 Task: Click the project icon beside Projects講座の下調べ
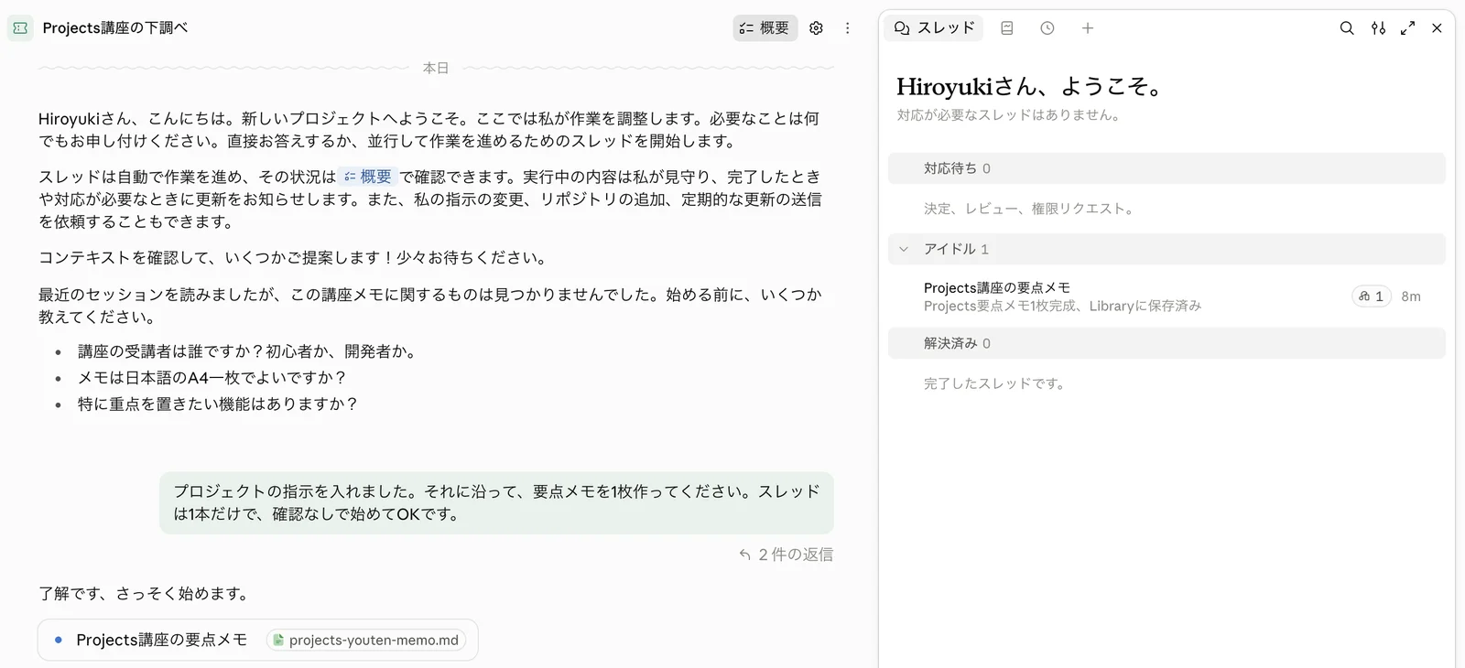tap(20, 28)
